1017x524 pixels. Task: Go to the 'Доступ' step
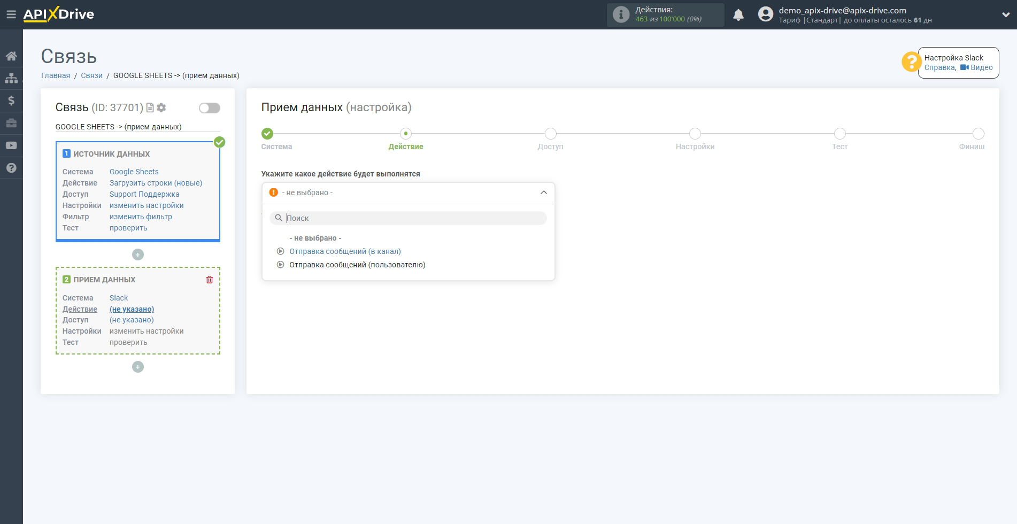coord(551,134)
